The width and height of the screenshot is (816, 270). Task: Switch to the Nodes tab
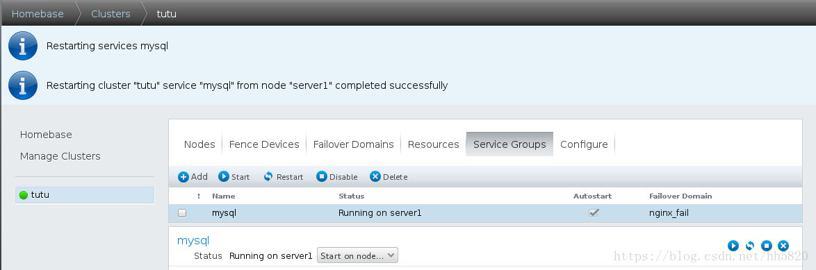click(x=199, y=144)
